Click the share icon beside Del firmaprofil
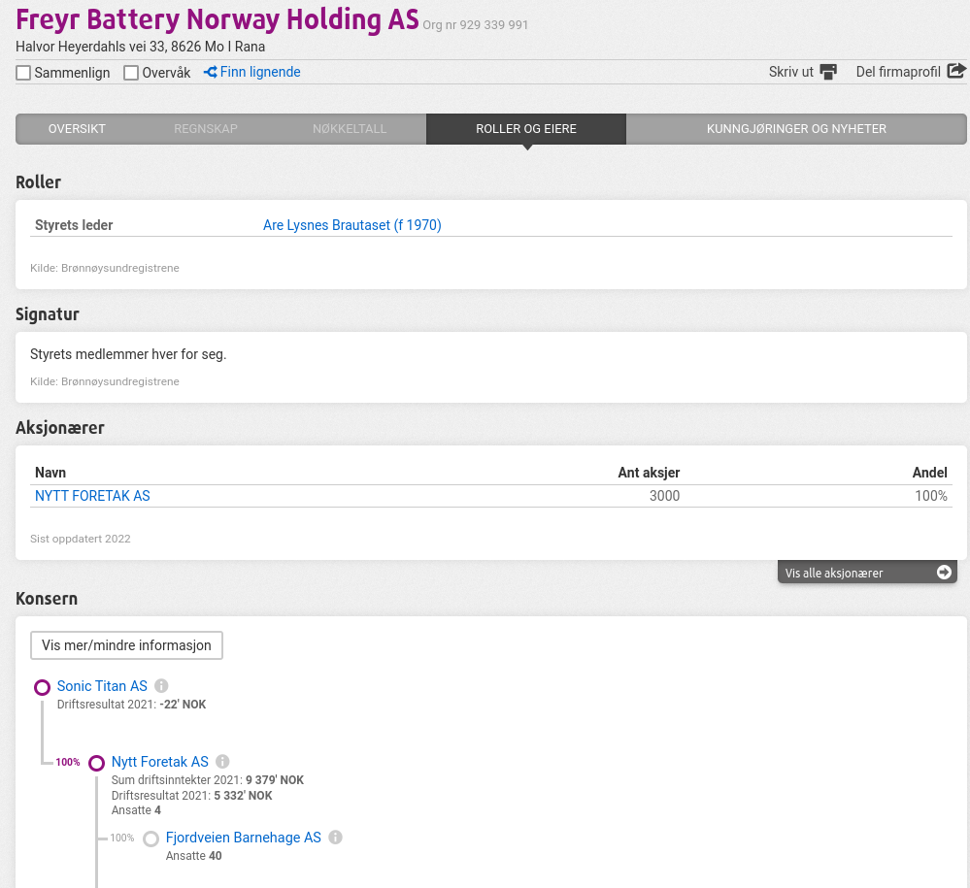Screen dimensions: 970x888 point(956,71)
